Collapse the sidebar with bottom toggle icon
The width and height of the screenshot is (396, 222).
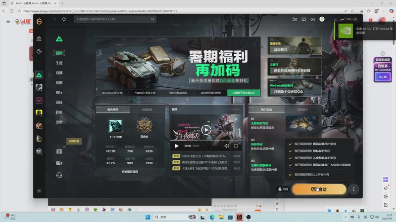(x=39, y=191)
